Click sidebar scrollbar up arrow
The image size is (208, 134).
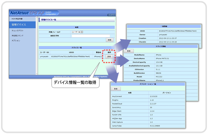[x=37, y=18]
